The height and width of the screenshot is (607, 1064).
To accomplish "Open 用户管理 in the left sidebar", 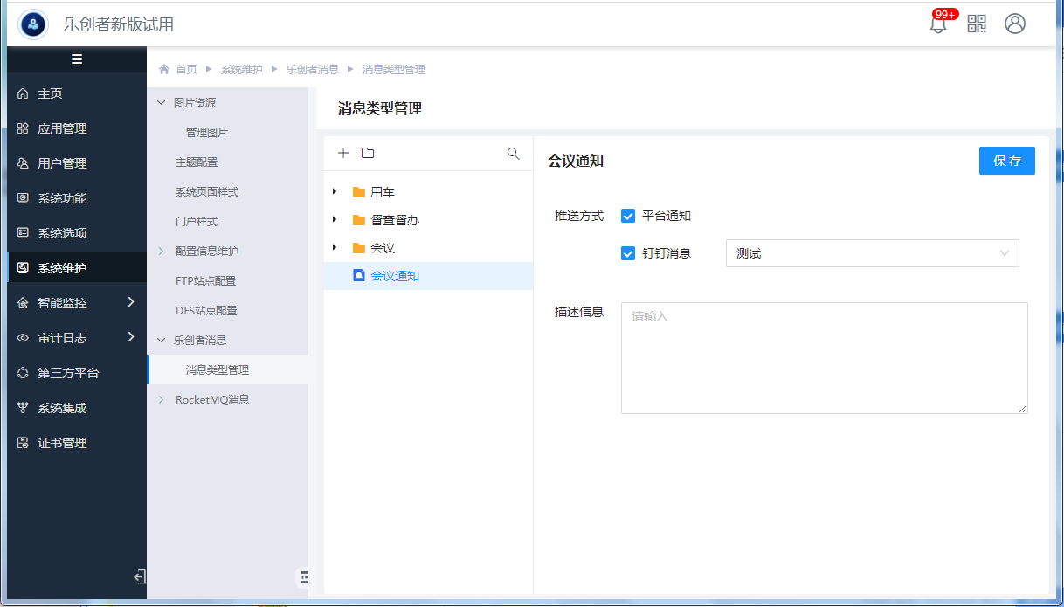I will click(x=62, y=163).
